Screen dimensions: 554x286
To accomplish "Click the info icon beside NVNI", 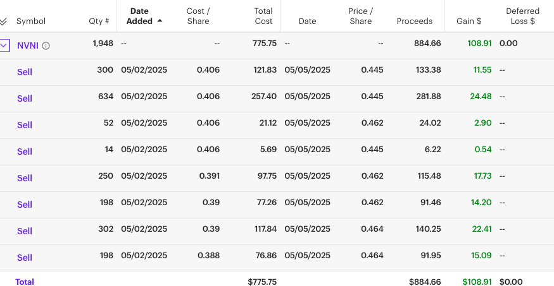I will click(46, 45).
